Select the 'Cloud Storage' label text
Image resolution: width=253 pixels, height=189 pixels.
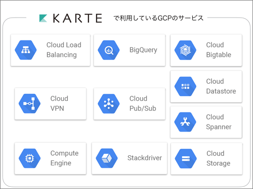coord(219,158)
